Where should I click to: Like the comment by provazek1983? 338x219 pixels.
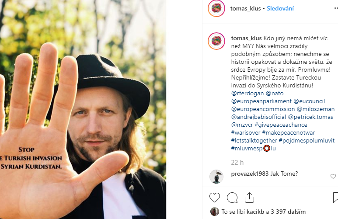pyautogui.click(x=333, y=176)
